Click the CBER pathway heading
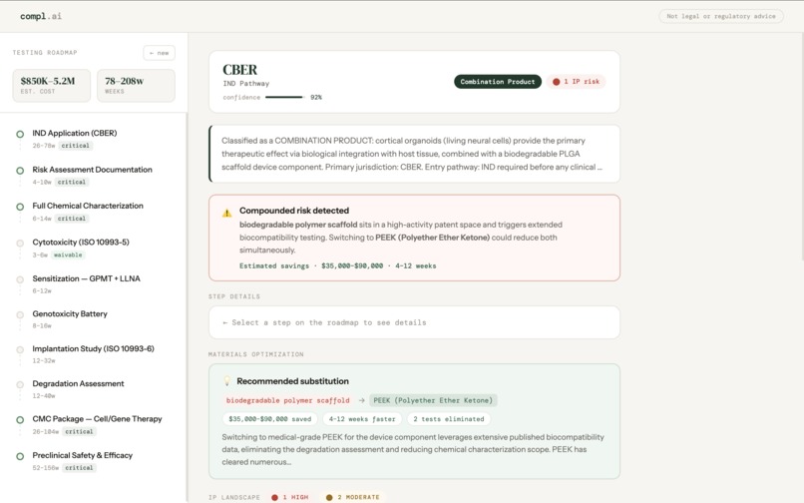The image size is (804, 503). click(240, 70)
